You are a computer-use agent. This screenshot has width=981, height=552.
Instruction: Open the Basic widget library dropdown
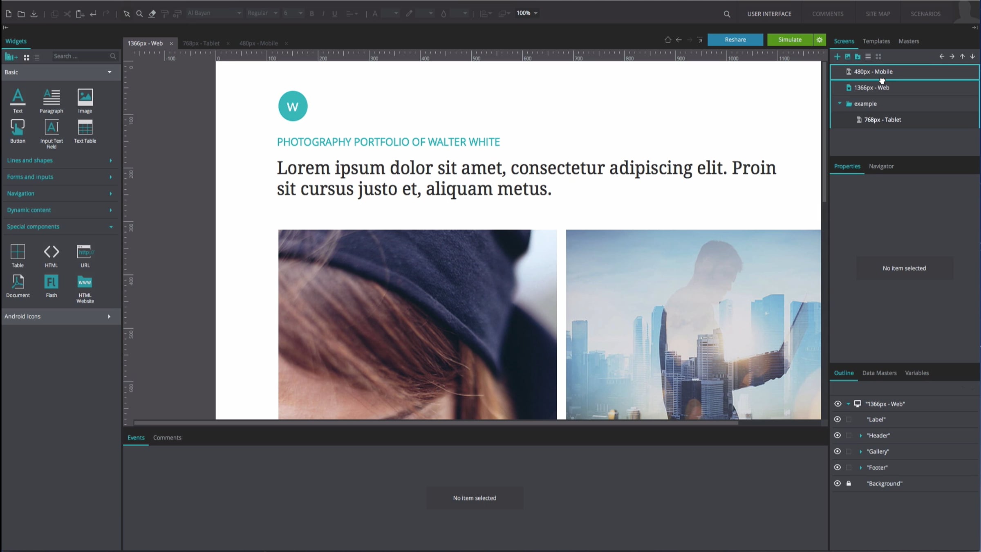click(110, 72)
